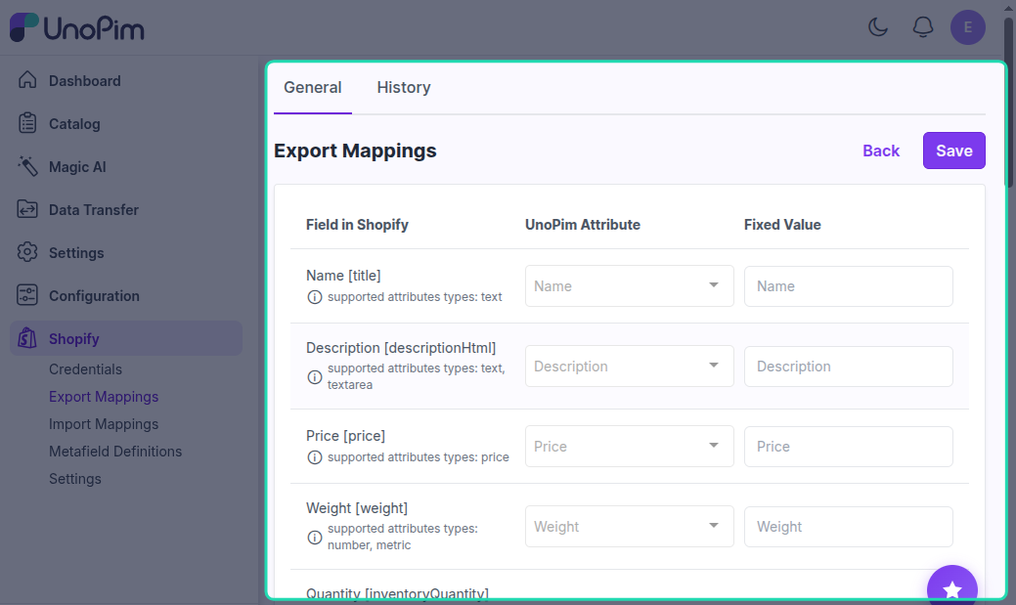Click the 'Name [title]' label
1016x605 pixels.
coord(343,276)
